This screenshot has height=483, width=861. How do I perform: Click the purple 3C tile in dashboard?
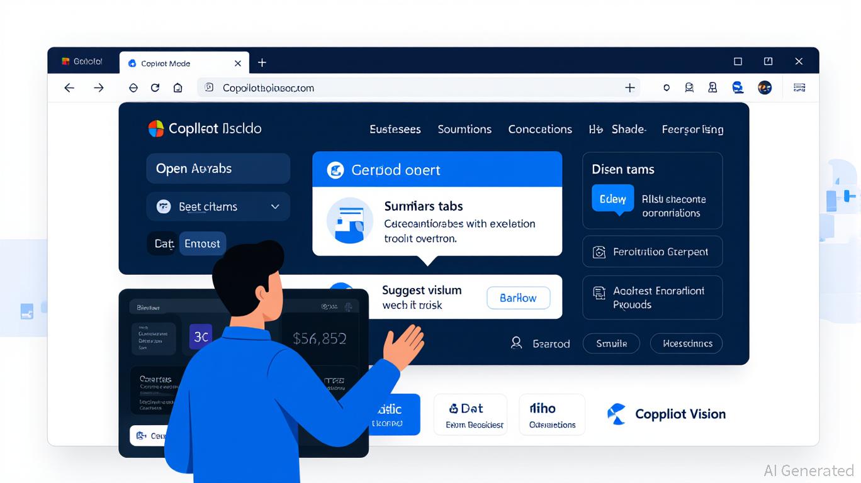[x=201, y=337]
